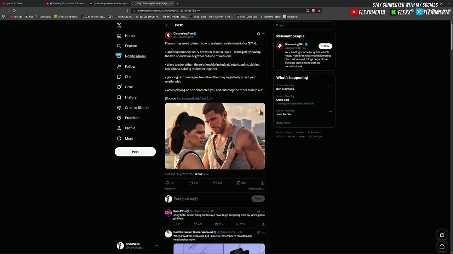Click the Post button in sidebar
453x254 pixels.
click(x=135, y=152)
